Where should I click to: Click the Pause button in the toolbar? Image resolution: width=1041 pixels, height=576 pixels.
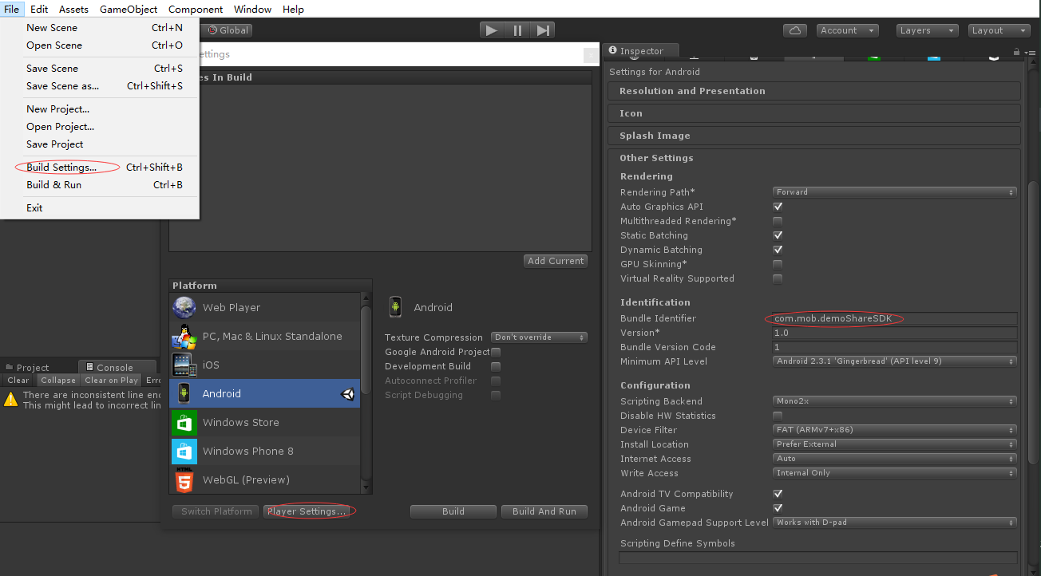pyautogui.click(x=517, y=30)
